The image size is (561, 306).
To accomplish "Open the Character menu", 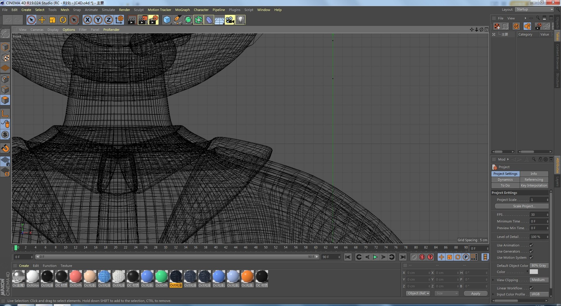I will pos(201,10).
